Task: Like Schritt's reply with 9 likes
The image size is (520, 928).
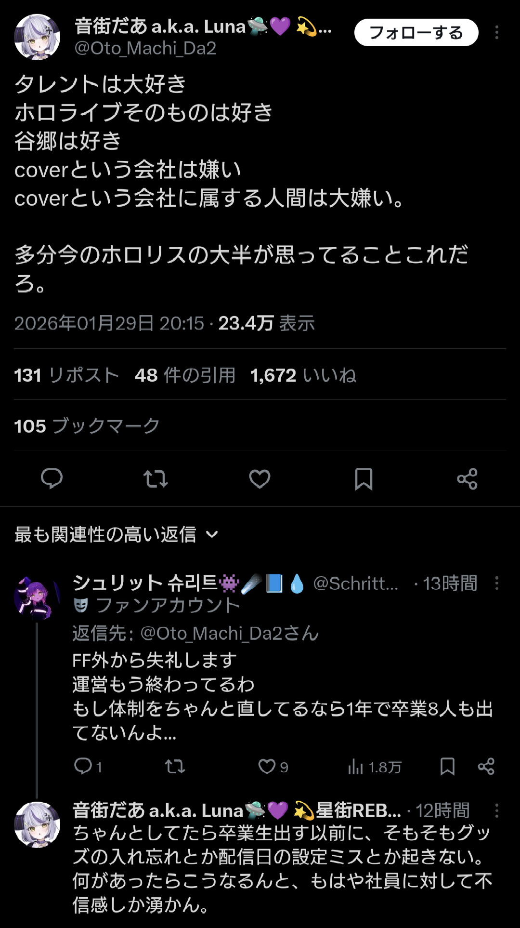Action: coord(267,766)
